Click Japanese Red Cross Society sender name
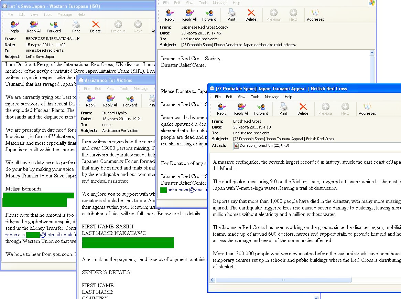This screenshot has height=299, width=401. (x=205, y=27)
